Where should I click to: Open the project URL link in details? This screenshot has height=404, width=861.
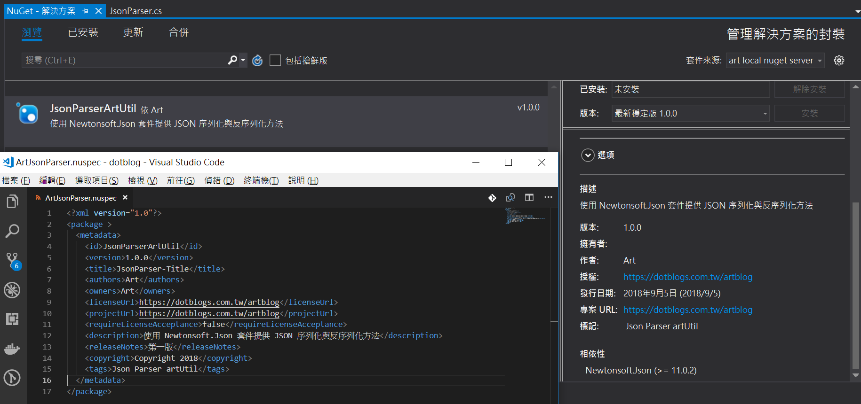[x=687, y=310]
